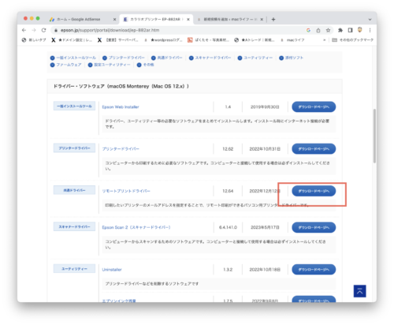Image resolution: width=394 pixels, height=325 pixels.
Task: Click download button for remote print driver
Action: (x=314, y=191)
